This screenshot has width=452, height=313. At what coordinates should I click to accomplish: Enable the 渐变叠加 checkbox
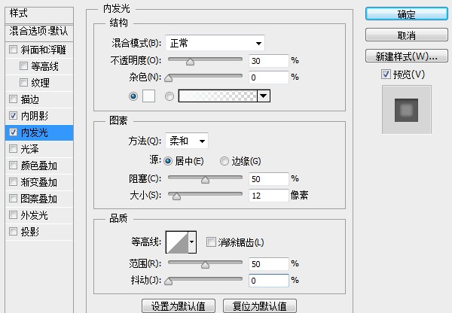point(13,181)
